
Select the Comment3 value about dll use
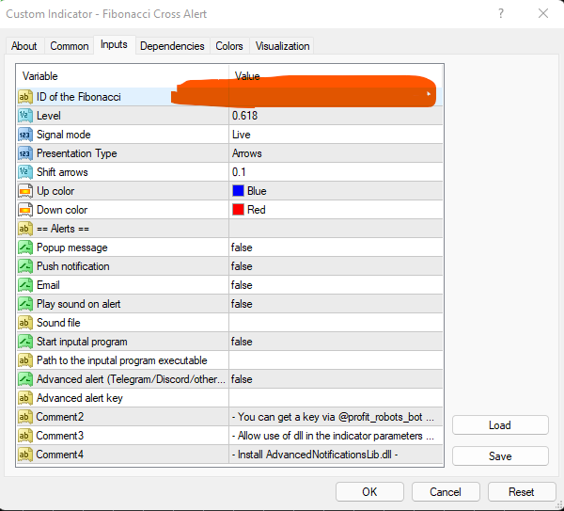point(336,436)
